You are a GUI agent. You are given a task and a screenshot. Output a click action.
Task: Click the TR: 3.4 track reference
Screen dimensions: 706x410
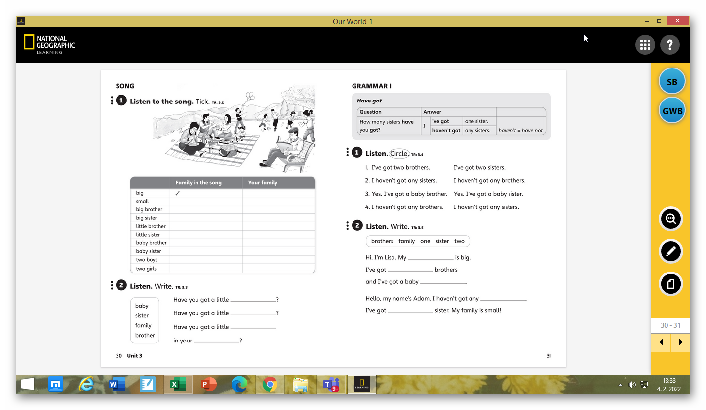(417, 155)
